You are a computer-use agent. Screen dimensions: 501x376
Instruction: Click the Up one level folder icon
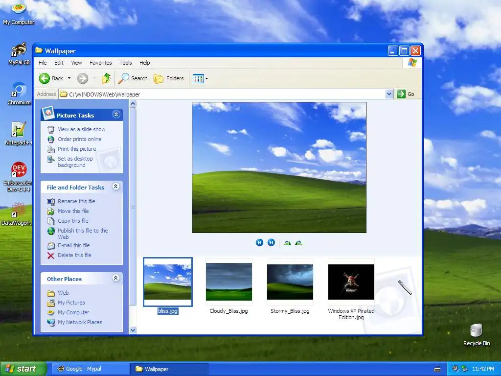pyautogui.click(x=106, y=78)
